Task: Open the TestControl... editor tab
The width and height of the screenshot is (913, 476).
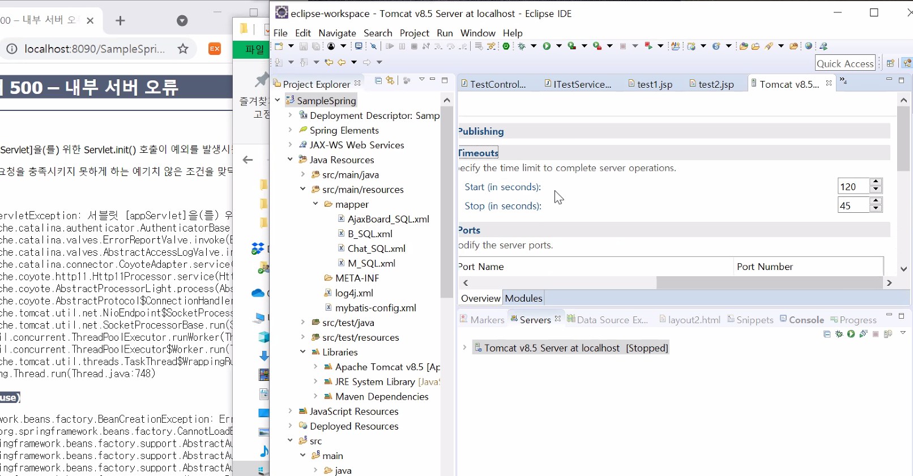Action: (493, 84)
